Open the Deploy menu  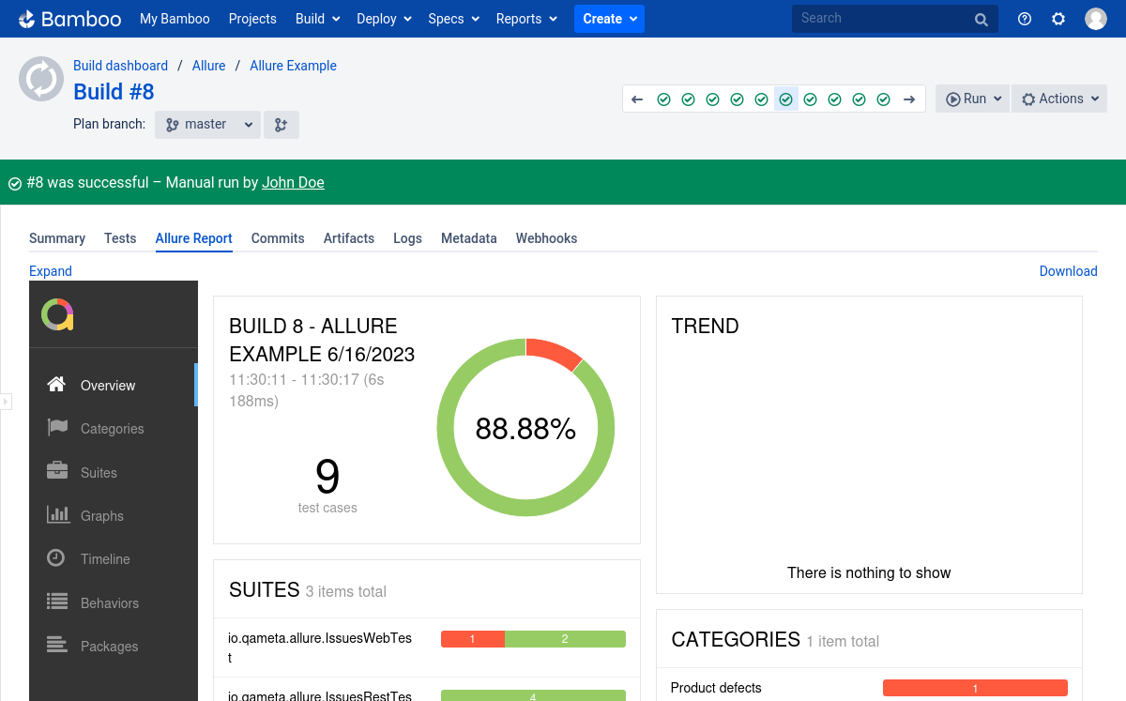tap(378, 18)
